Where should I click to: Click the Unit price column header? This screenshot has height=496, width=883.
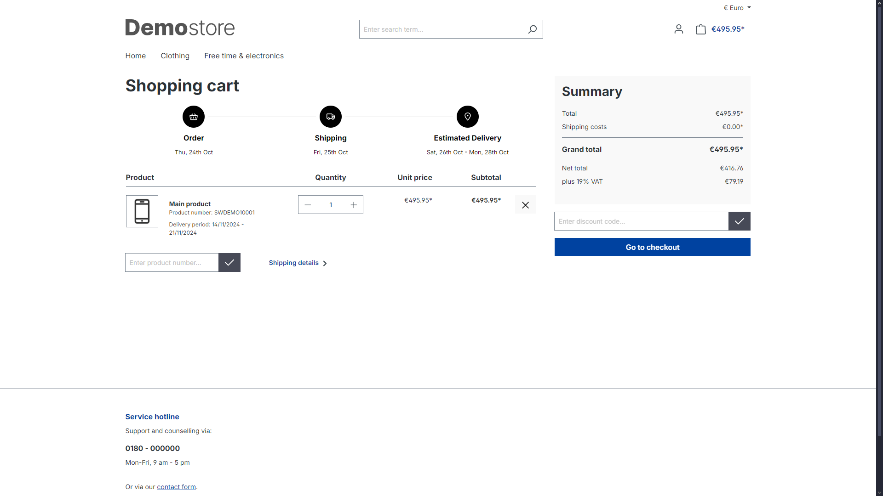pyautogui.click(x=415, y=178)
